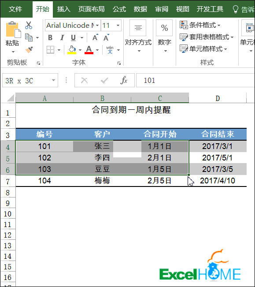Screen dimensions: 255x287
Task: Open font (字体) dialog launcher
Action: (119, 63)
